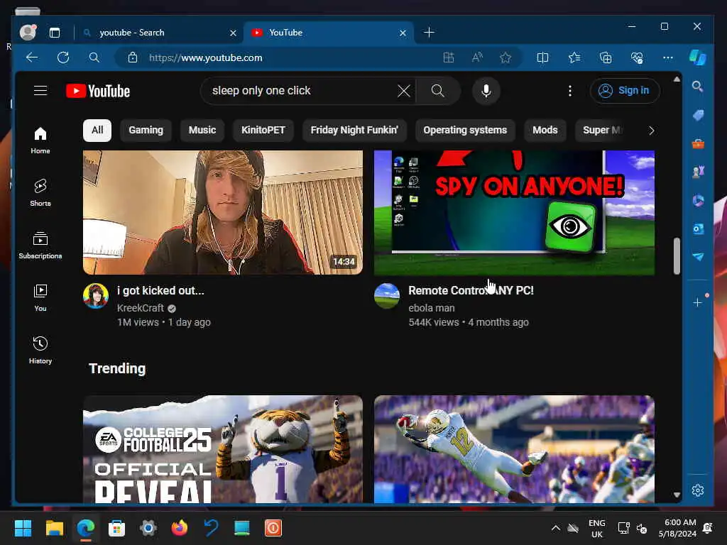The height and width of the screenshot is (545, 727).
Task: Go to Home in YouTube sidebar
Action: pyautogui.click(x=40, y=141)
